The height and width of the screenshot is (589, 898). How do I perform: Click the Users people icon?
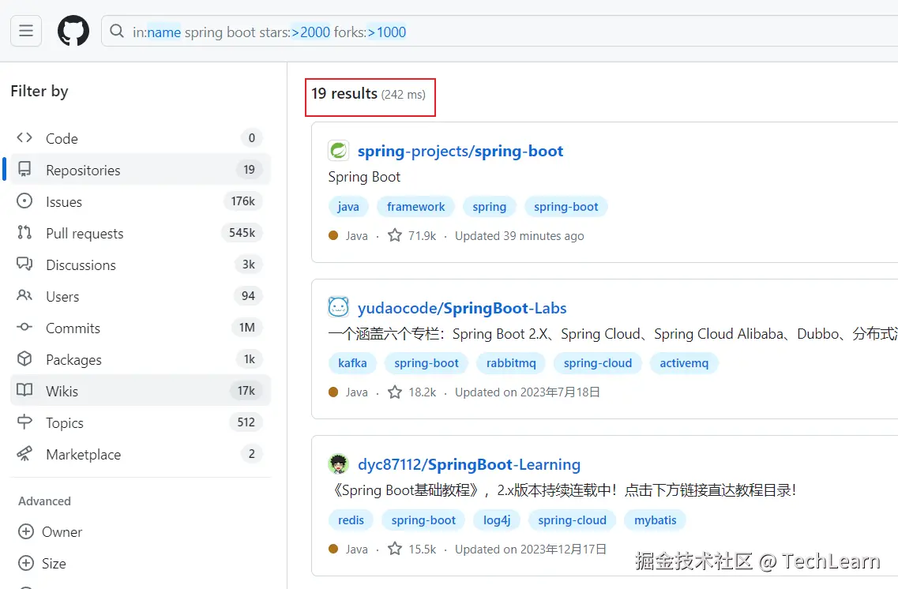coord(24,295)
